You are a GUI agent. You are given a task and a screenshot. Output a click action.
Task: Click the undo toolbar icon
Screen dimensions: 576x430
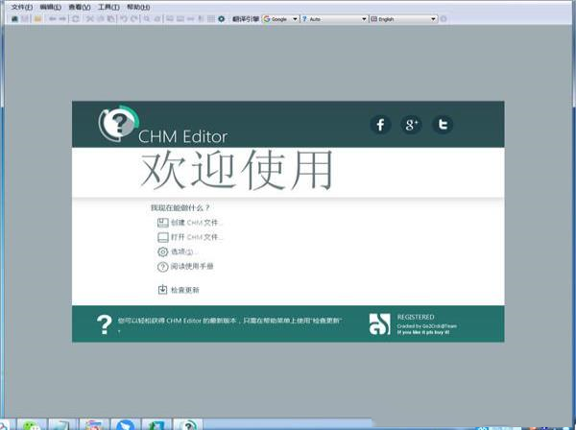coord(124,19)
